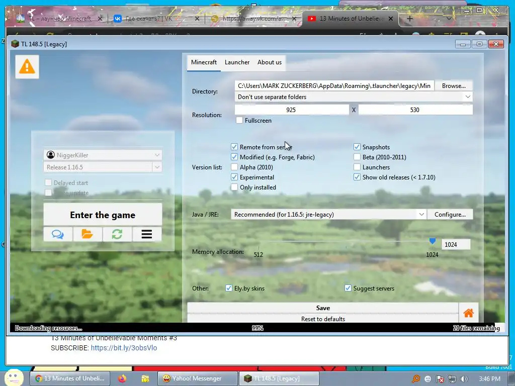515x386 pixels.
Task: Click the Configure... Java button
Action: [x=450, y=214]
